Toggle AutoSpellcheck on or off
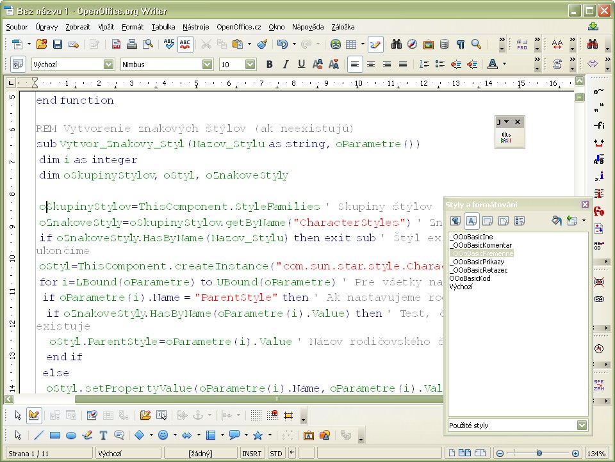 (185, 44)
